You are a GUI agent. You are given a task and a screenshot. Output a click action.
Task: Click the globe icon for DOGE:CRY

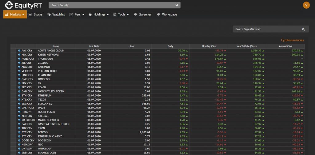tap(19, 140)
